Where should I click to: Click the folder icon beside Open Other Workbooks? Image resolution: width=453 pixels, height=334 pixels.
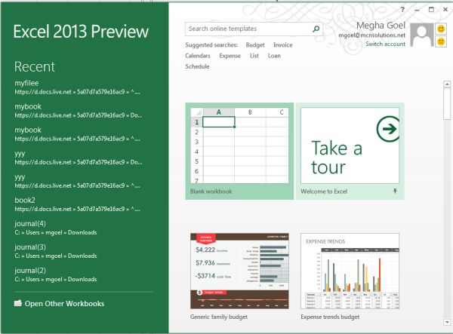coord(18,303)
